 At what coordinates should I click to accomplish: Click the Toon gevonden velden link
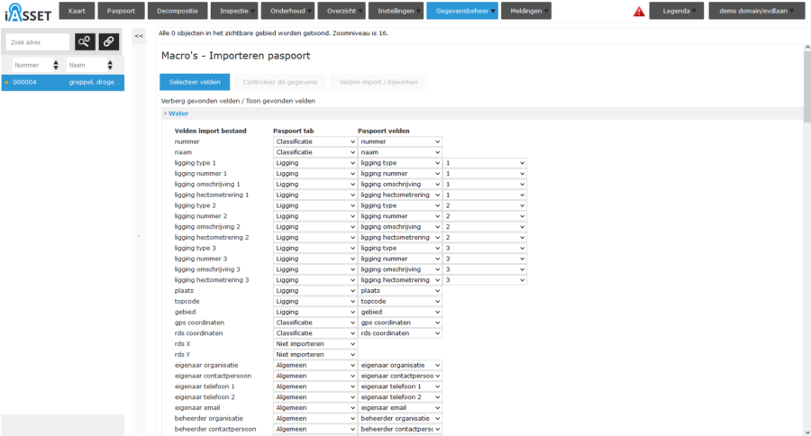click(280, 101)
